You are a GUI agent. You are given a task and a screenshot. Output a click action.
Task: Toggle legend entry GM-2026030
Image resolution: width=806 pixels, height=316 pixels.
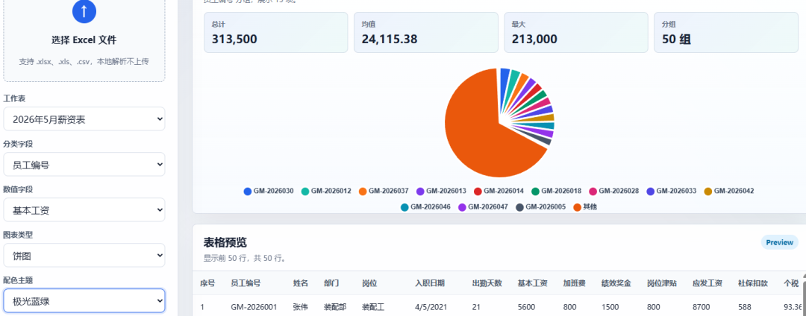[x=269, y=191]
